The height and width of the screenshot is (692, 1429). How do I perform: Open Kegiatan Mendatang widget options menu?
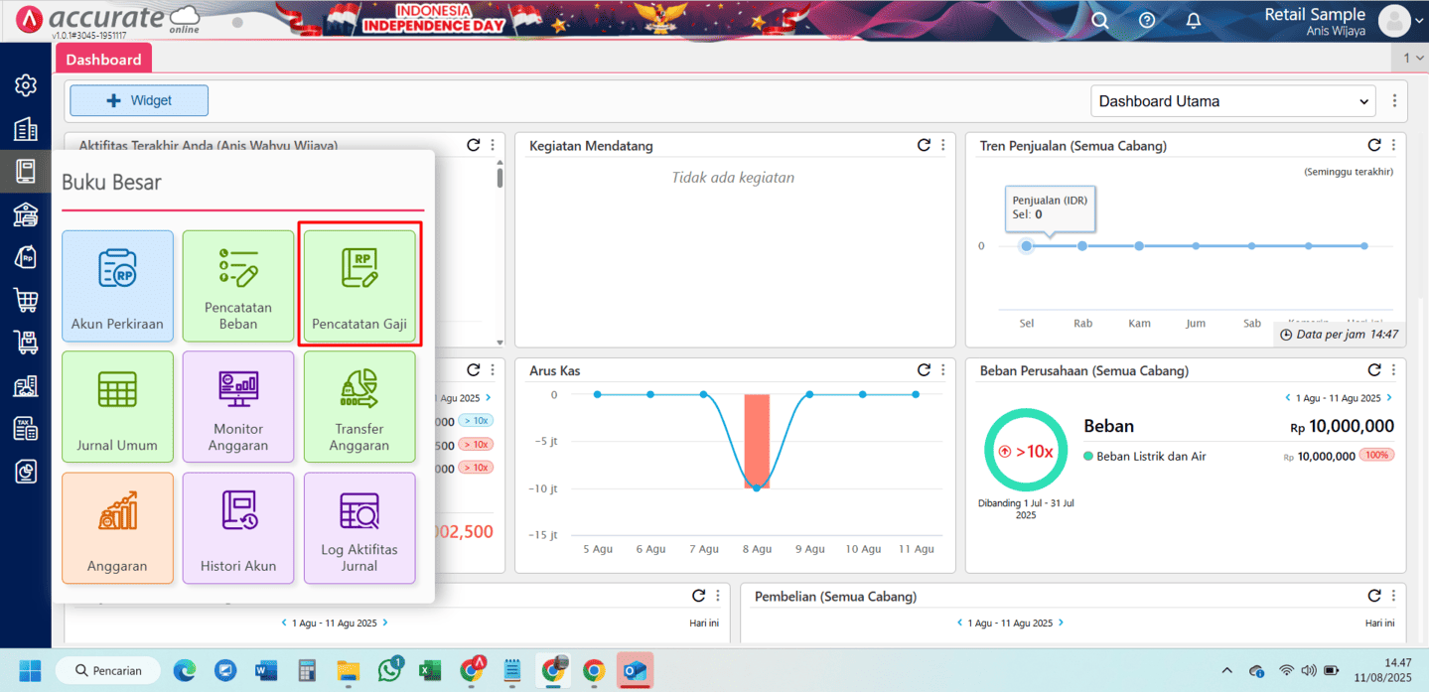tap(942, 146)
